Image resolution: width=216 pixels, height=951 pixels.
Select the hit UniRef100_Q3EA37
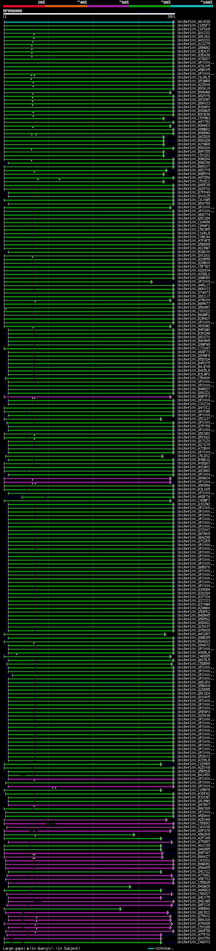[194, 51]
